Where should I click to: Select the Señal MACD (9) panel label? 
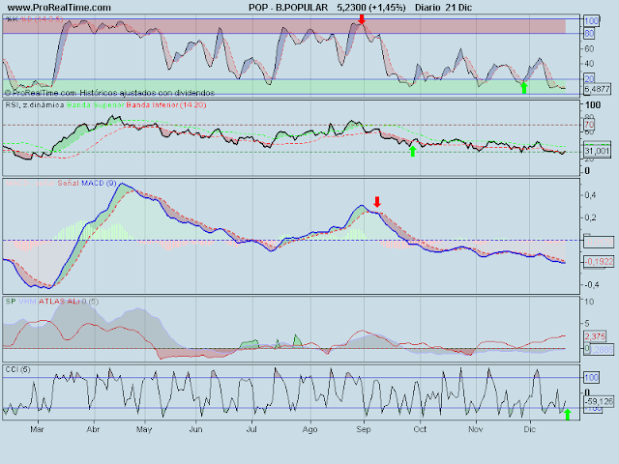(x=87, y=183)
